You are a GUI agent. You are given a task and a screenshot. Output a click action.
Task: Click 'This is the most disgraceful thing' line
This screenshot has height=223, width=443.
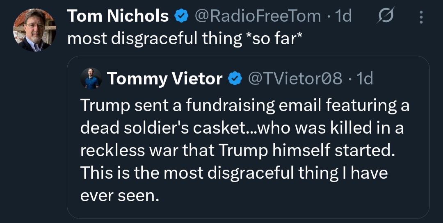point(234,173)
